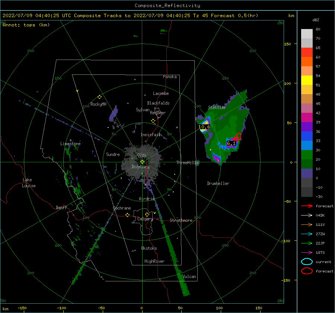Click the 39 dBZ magenta color swatch
335x313 pixels.
pyautogui.click(x=307, y=117)
